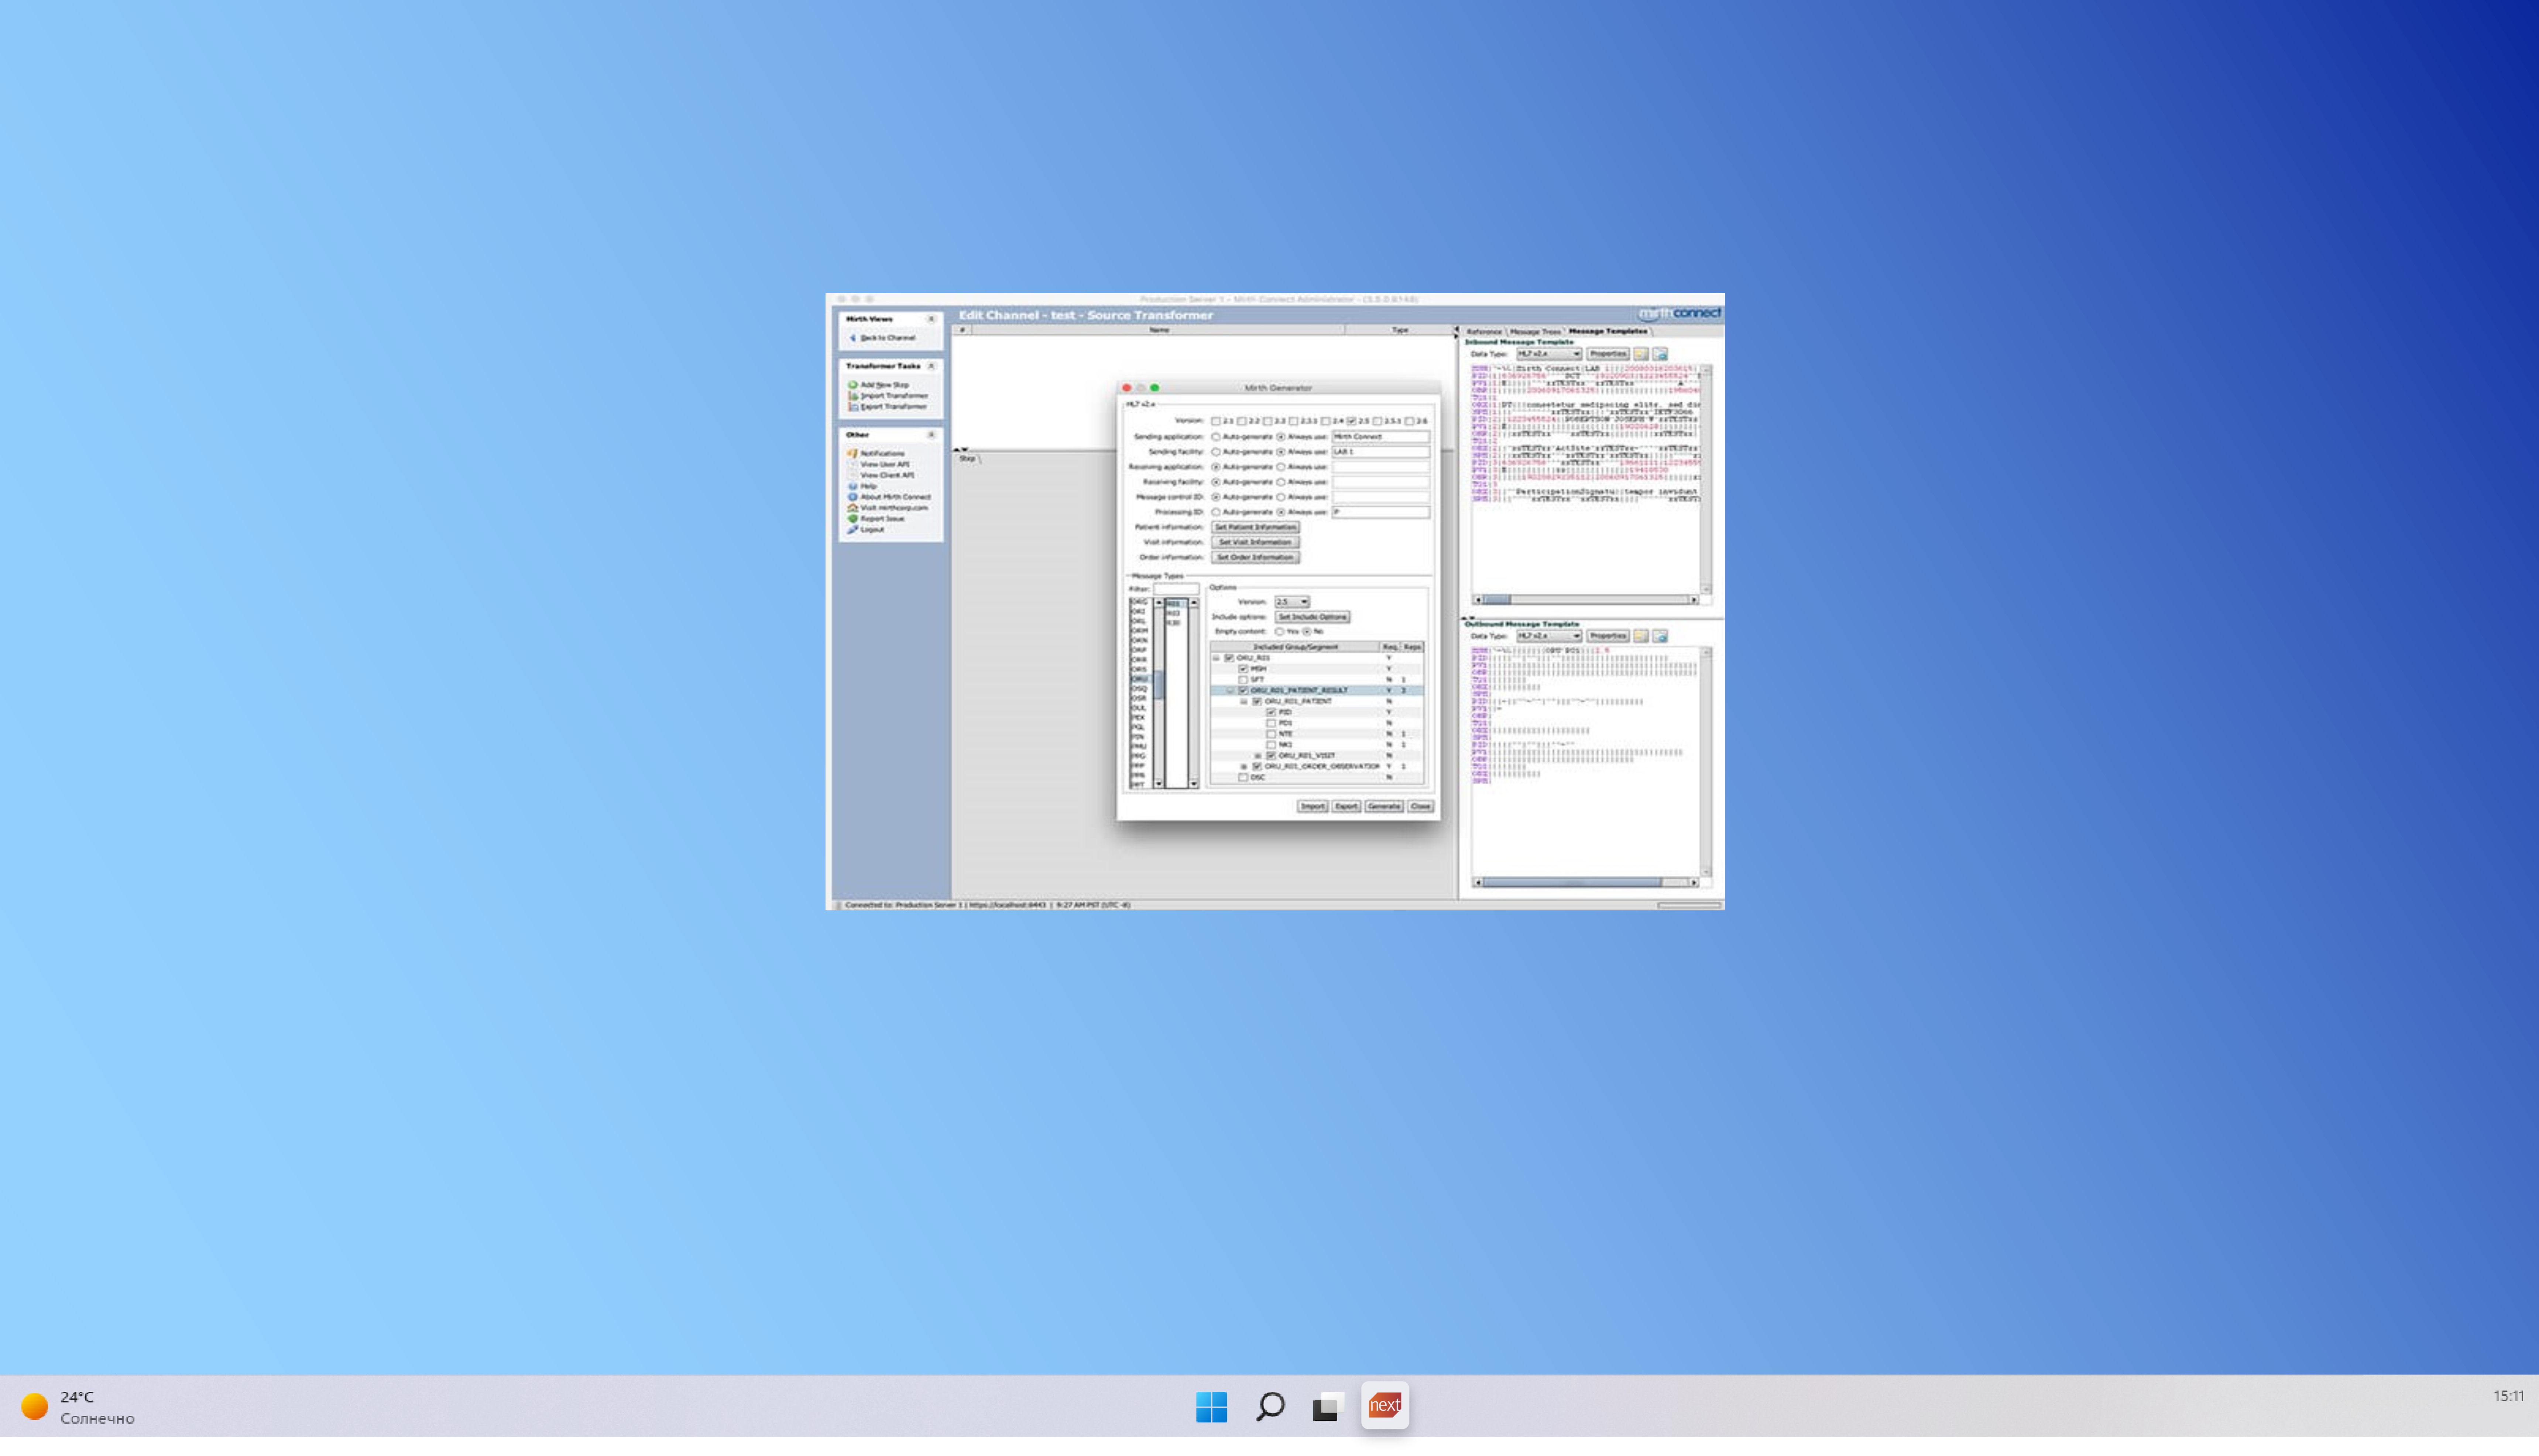This screenshot has height=1456, width=2539.
Task: Click the Import Transformer icon
Action: pos(853,396)
